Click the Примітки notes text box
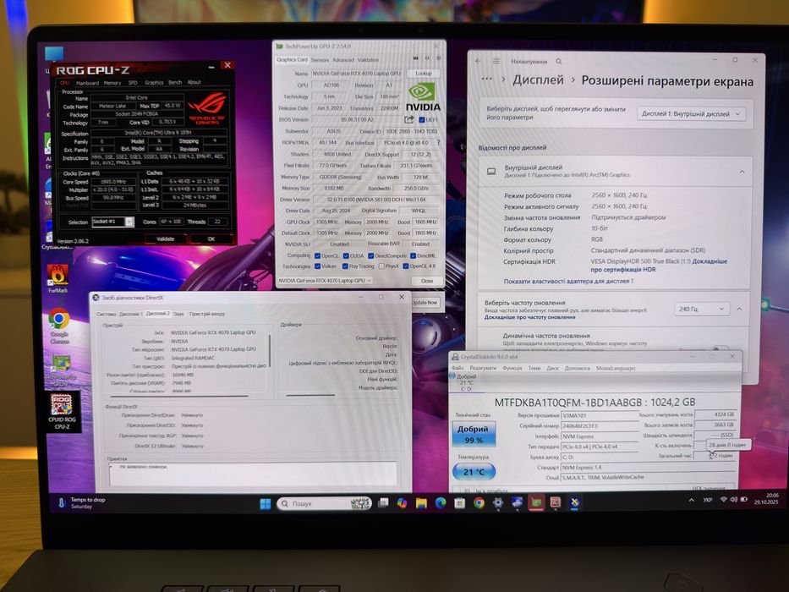Screen dimensions: 789x592 [x=253, y=474]
